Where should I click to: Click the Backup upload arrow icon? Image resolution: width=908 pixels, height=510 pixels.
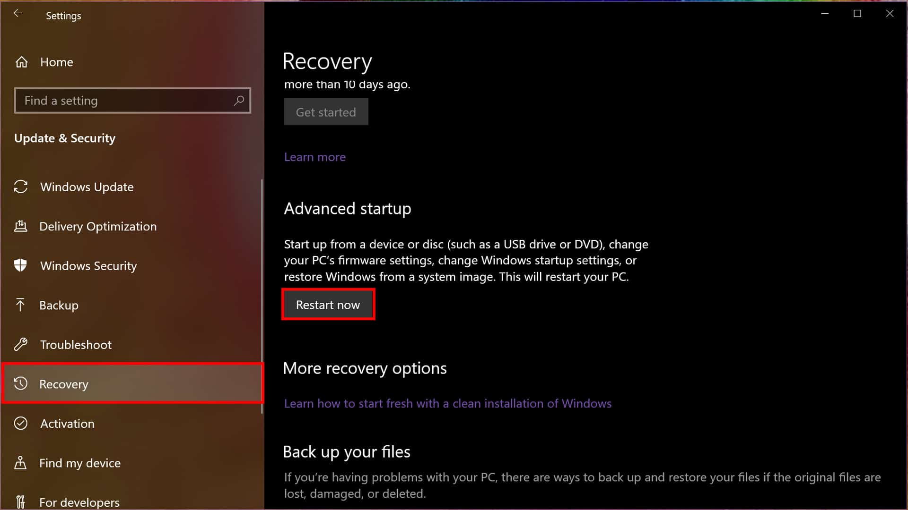[x=20, y=305]
